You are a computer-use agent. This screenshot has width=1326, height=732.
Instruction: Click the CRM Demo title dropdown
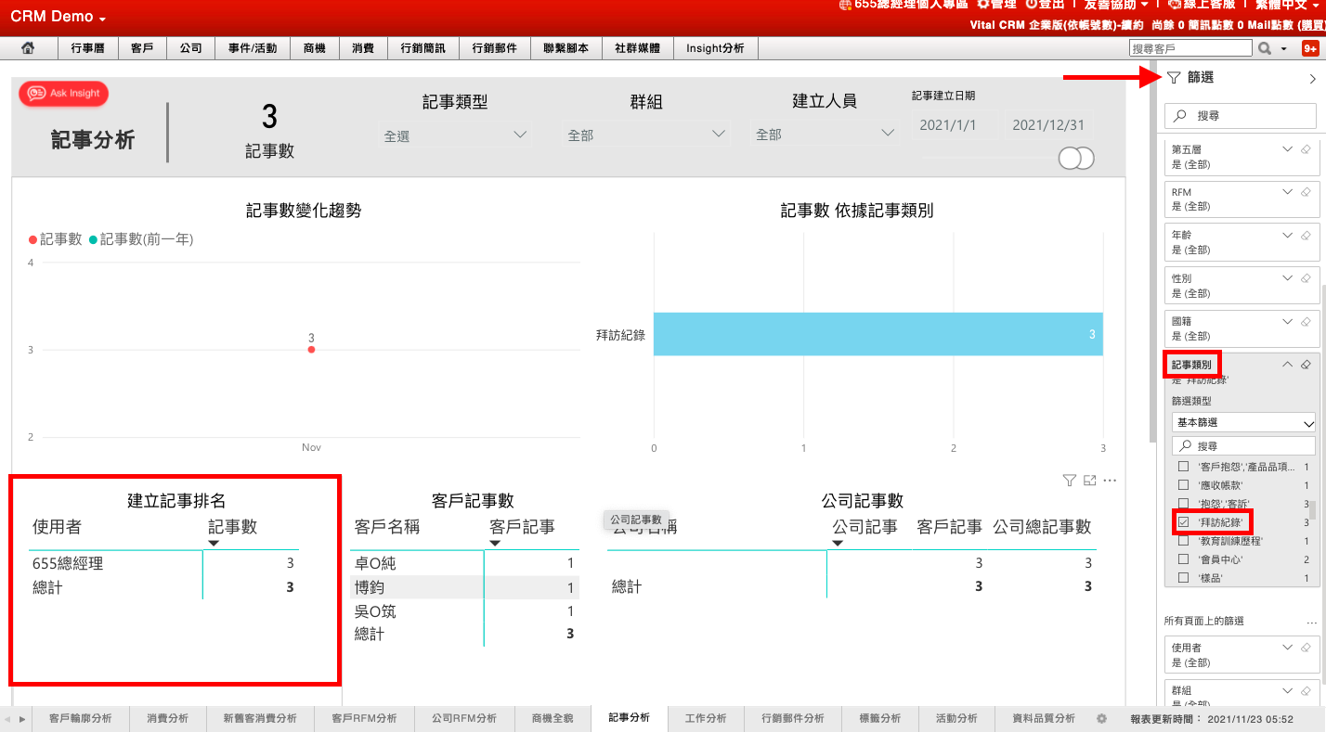pyautogui.click(x=58, y=17)
